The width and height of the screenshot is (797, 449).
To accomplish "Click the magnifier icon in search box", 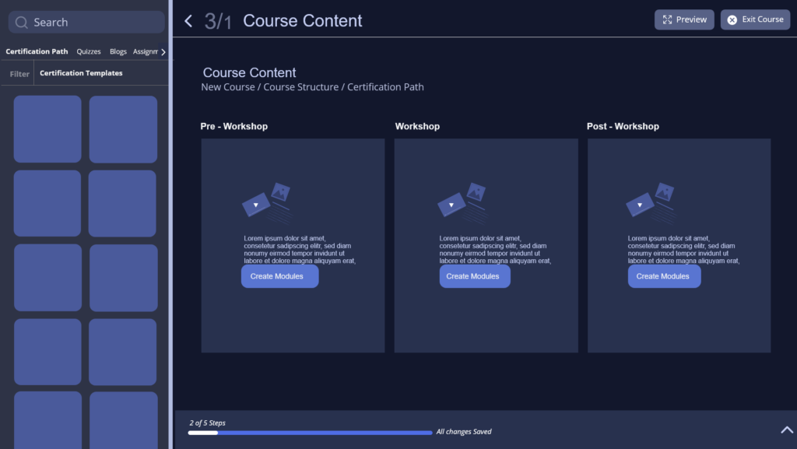I will [x=21, y=23].
